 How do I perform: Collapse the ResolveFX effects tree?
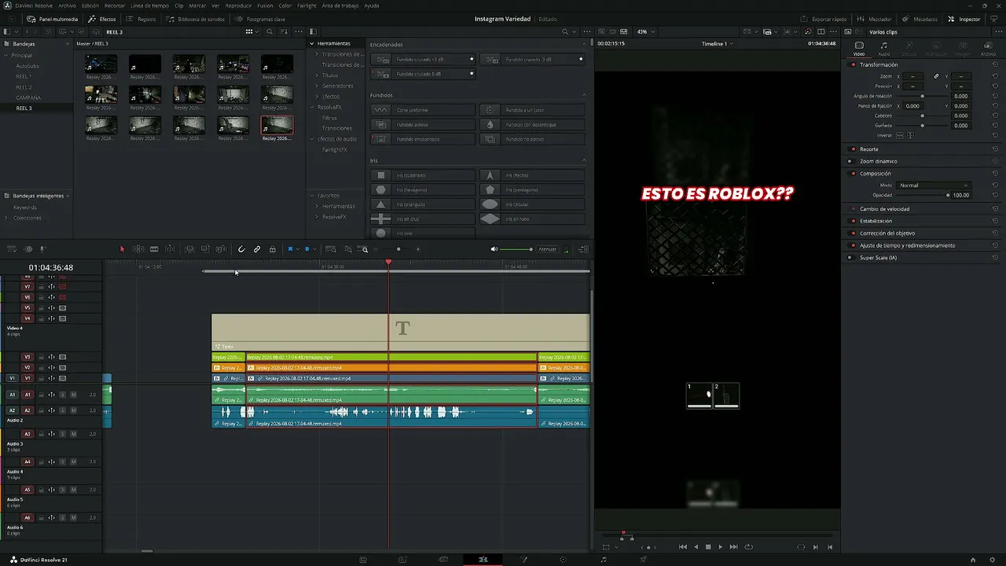pos(312,107)
